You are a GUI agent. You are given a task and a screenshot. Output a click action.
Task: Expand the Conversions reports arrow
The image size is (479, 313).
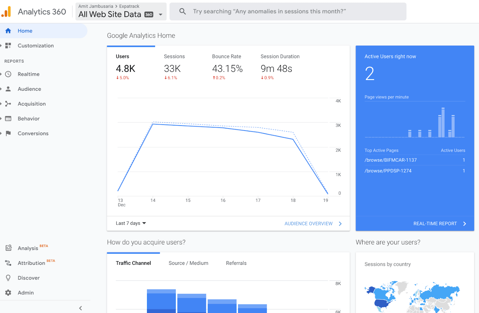(1, 133)
